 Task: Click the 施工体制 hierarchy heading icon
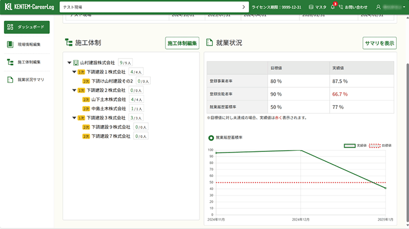69,42
